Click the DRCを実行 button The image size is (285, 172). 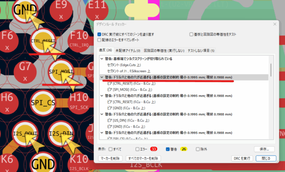(242, 158)
